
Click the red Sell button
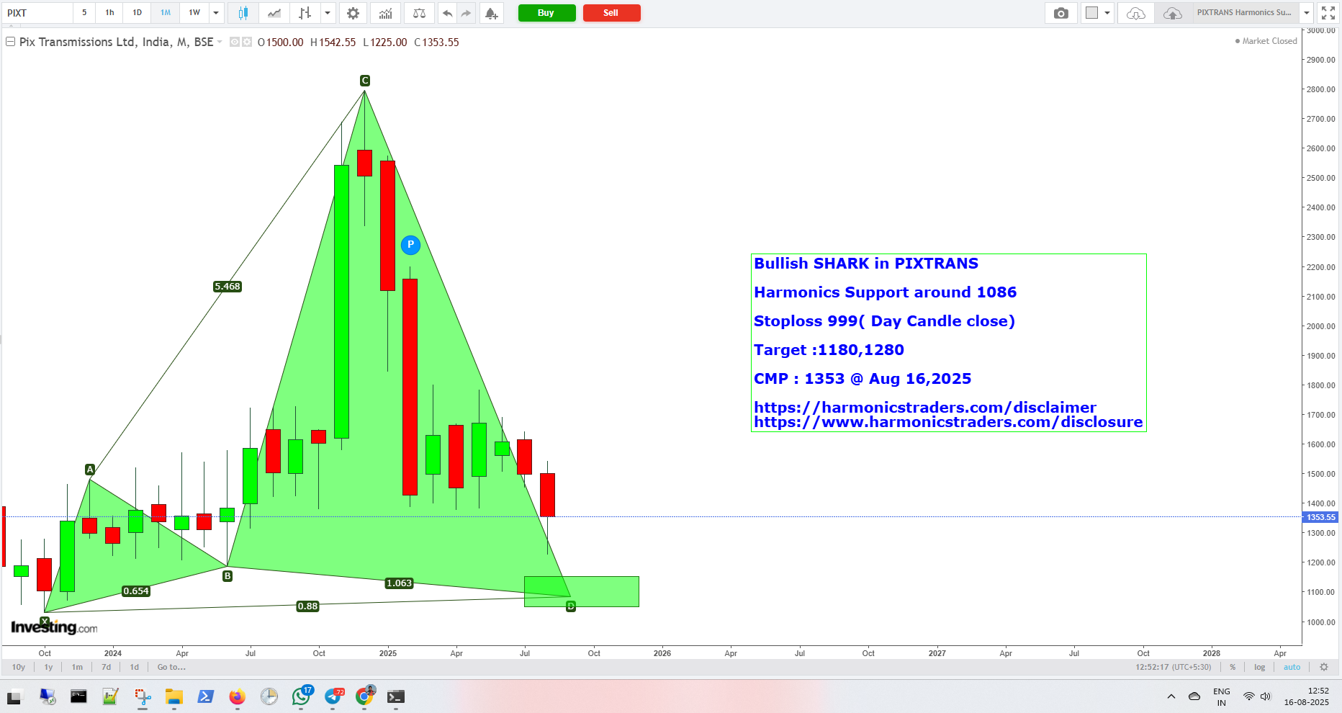(611, 12)
